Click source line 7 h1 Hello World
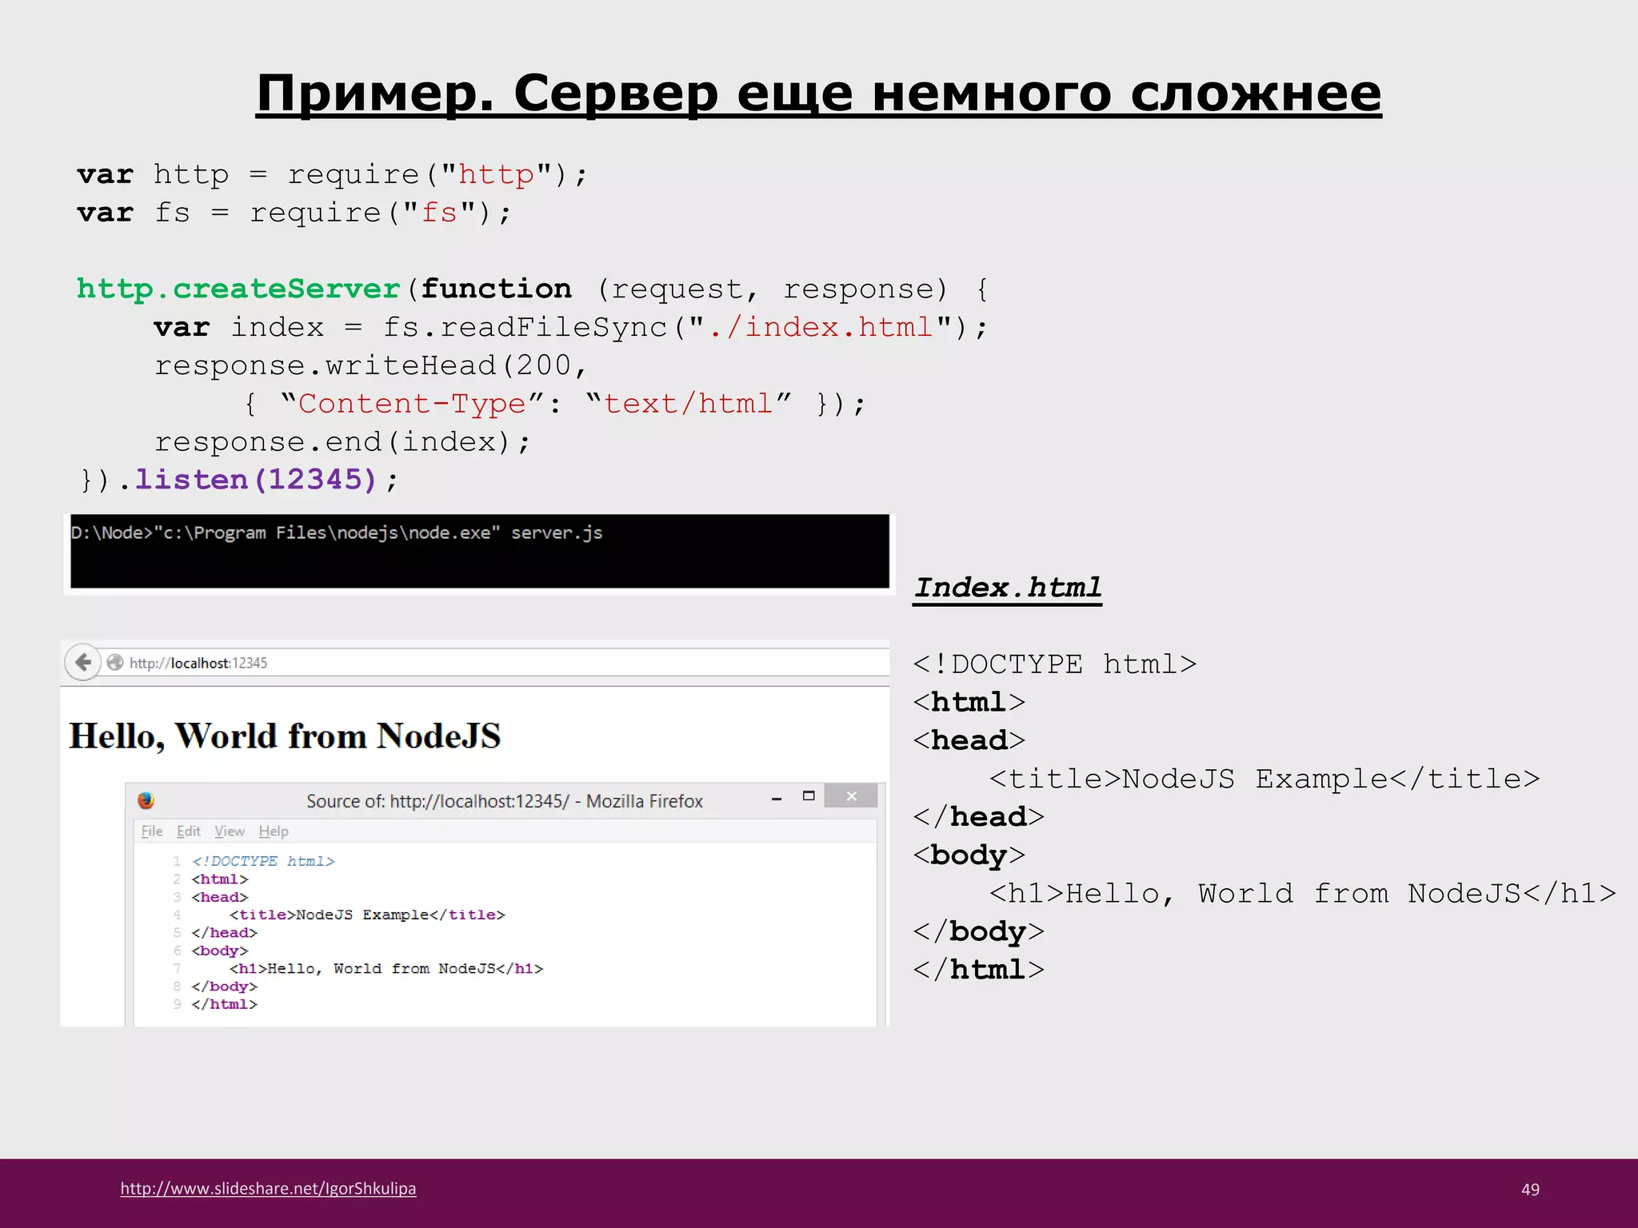 coord(386,968)
